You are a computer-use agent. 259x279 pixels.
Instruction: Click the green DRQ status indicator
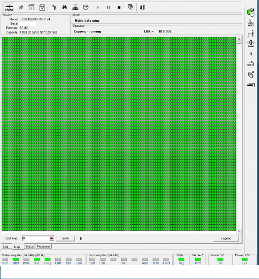click(x=48, y=259)
